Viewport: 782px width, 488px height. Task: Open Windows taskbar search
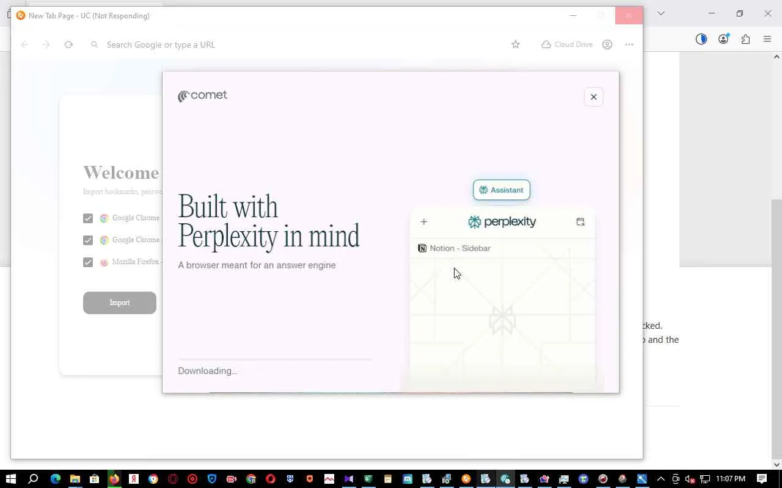34,479
